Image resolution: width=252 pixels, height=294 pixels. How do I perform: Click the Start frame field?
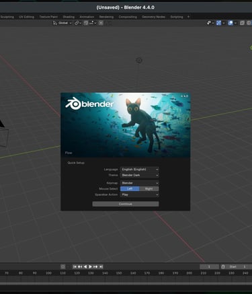point(239,266)
